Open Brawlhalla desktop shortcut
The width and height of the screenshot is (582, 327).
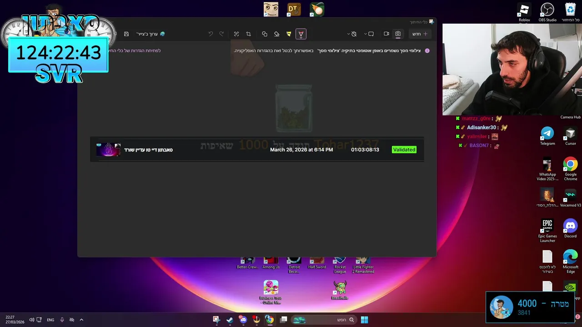coord(340,290)
